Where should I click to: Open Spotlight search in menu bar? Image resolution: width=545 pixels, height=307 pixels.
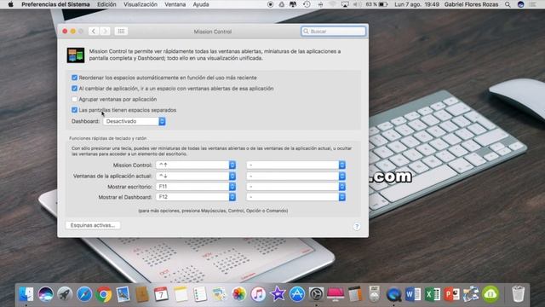click(x=508, y=4)
